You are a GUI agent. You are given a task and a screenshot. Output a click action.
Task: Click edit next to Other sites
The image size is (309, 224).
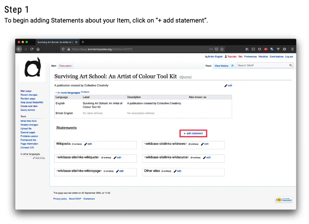(x=178, y=171)
